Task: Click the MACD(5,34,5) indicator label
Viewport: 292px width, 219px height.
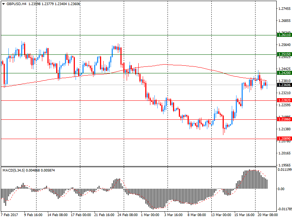Action: (14, 170)
